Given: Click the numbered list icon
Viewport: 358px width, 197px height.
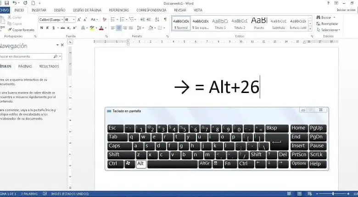Looking at the screenshot, I should [122, 20].
